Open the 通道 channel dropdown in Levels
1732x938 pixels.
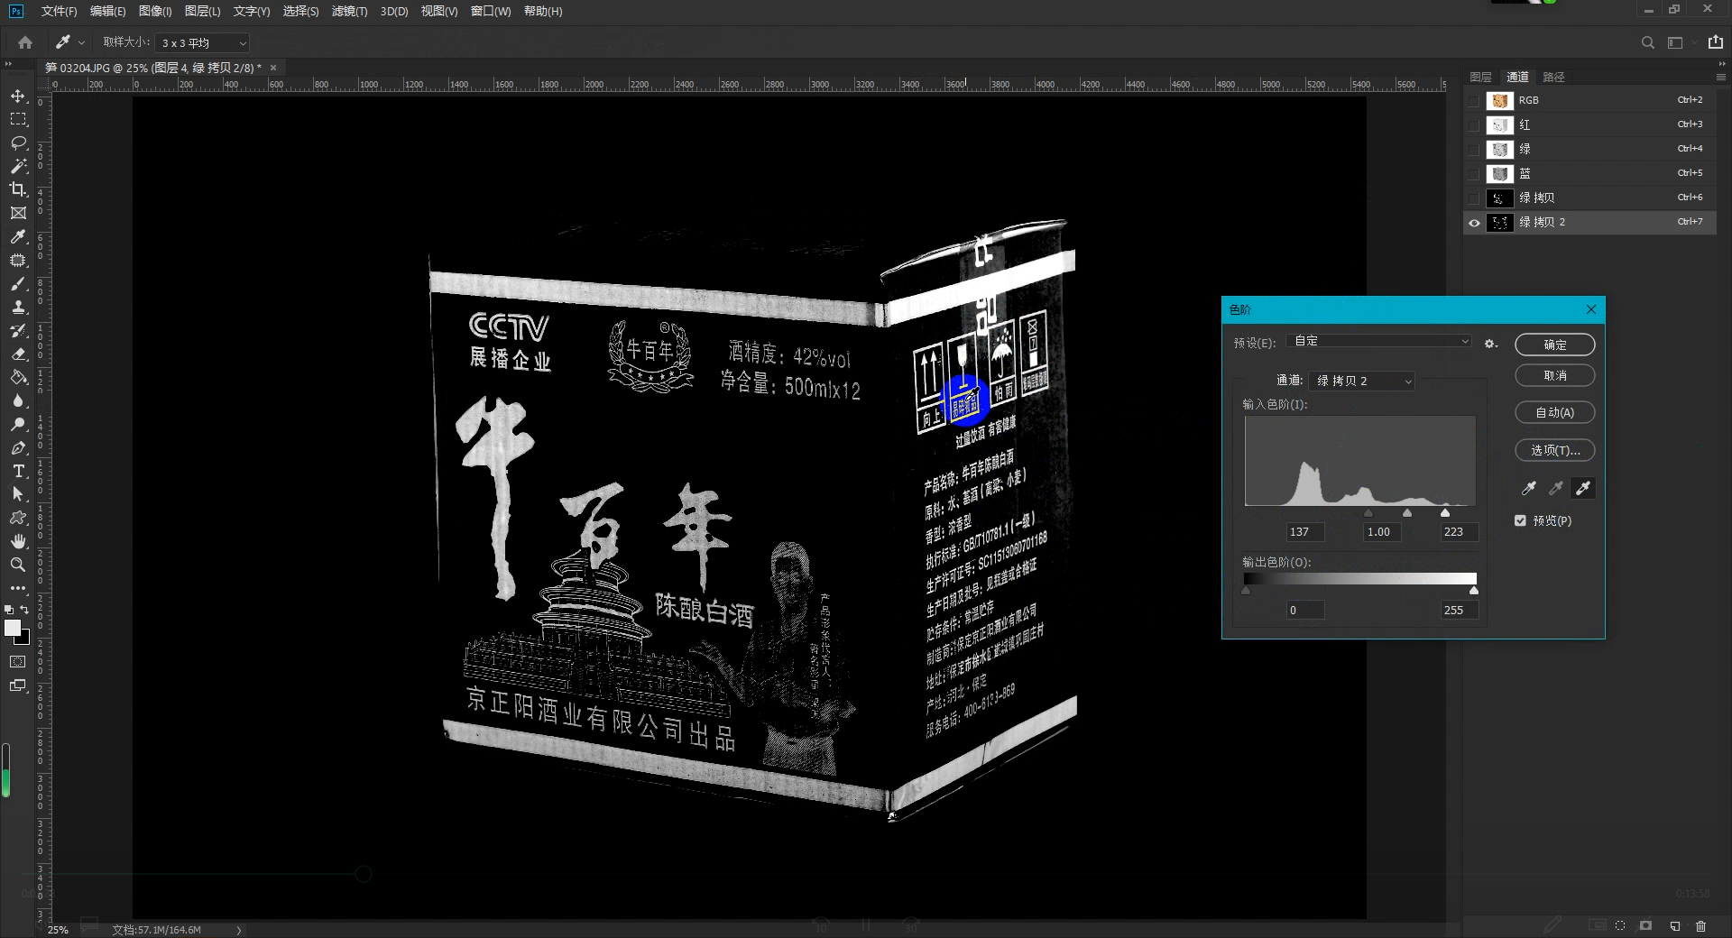1362,381
